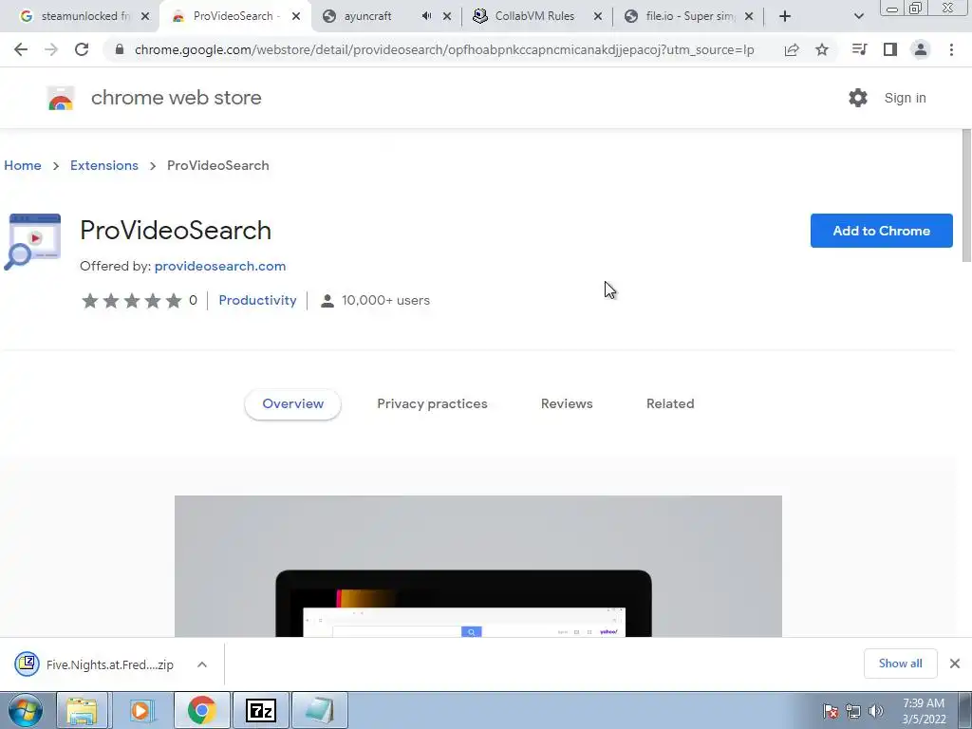
Task: Mute the ayuncraft tab audio icon
Action: pos(426,16)
